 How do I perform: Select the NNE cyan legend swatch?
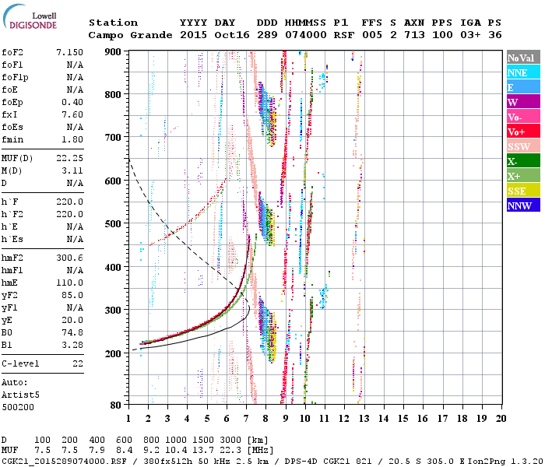point(523,72)
